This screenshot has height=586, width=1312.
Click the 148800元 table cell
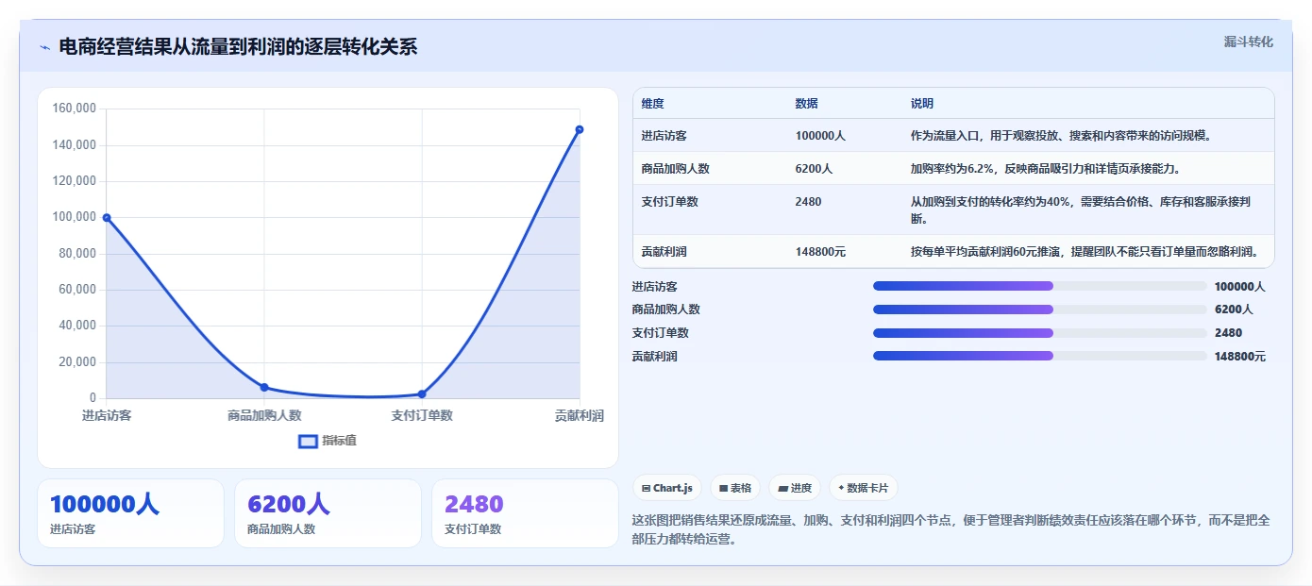845,252
